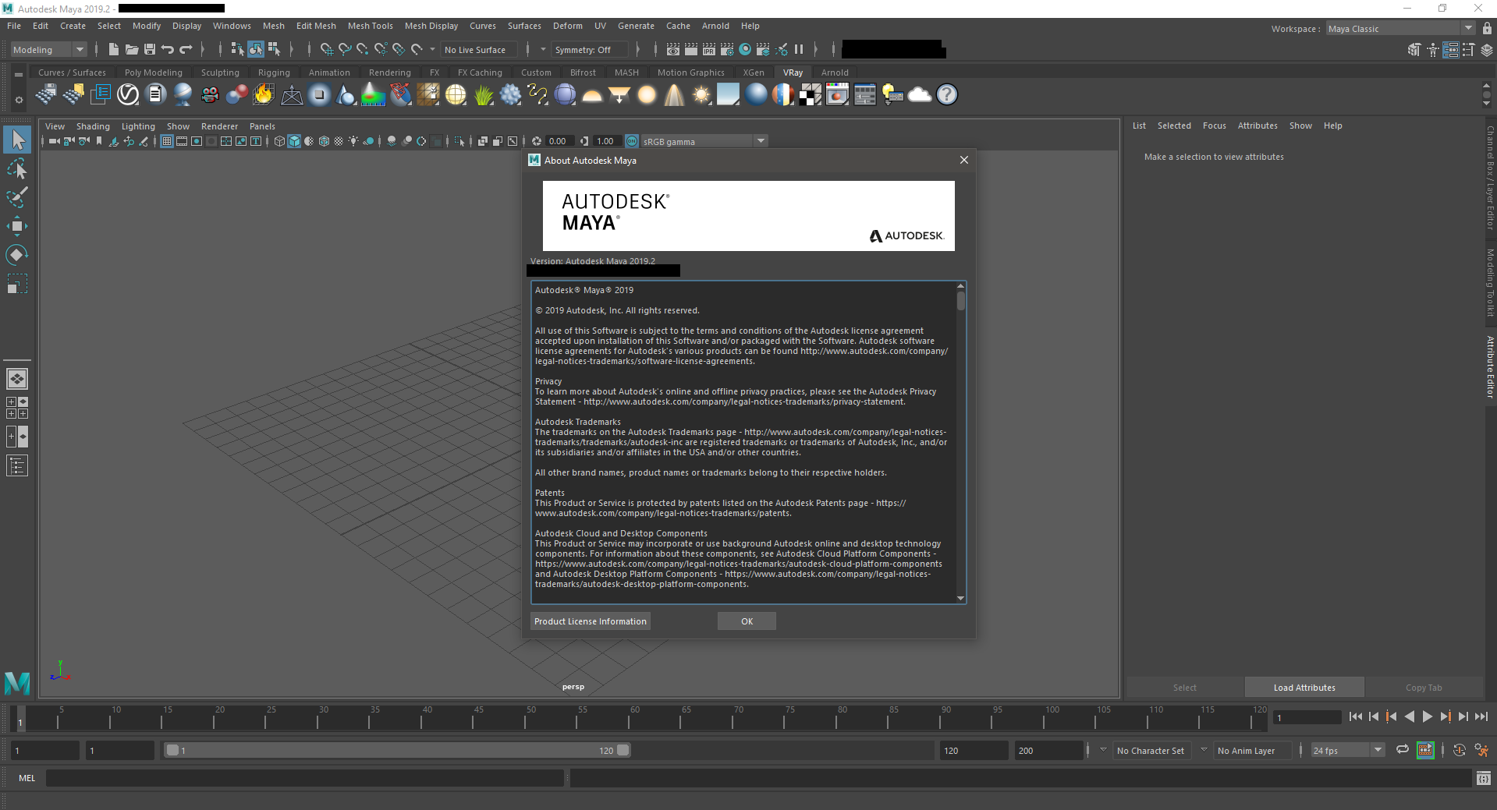Toggle use all lights in viewport

coord(353,141)
